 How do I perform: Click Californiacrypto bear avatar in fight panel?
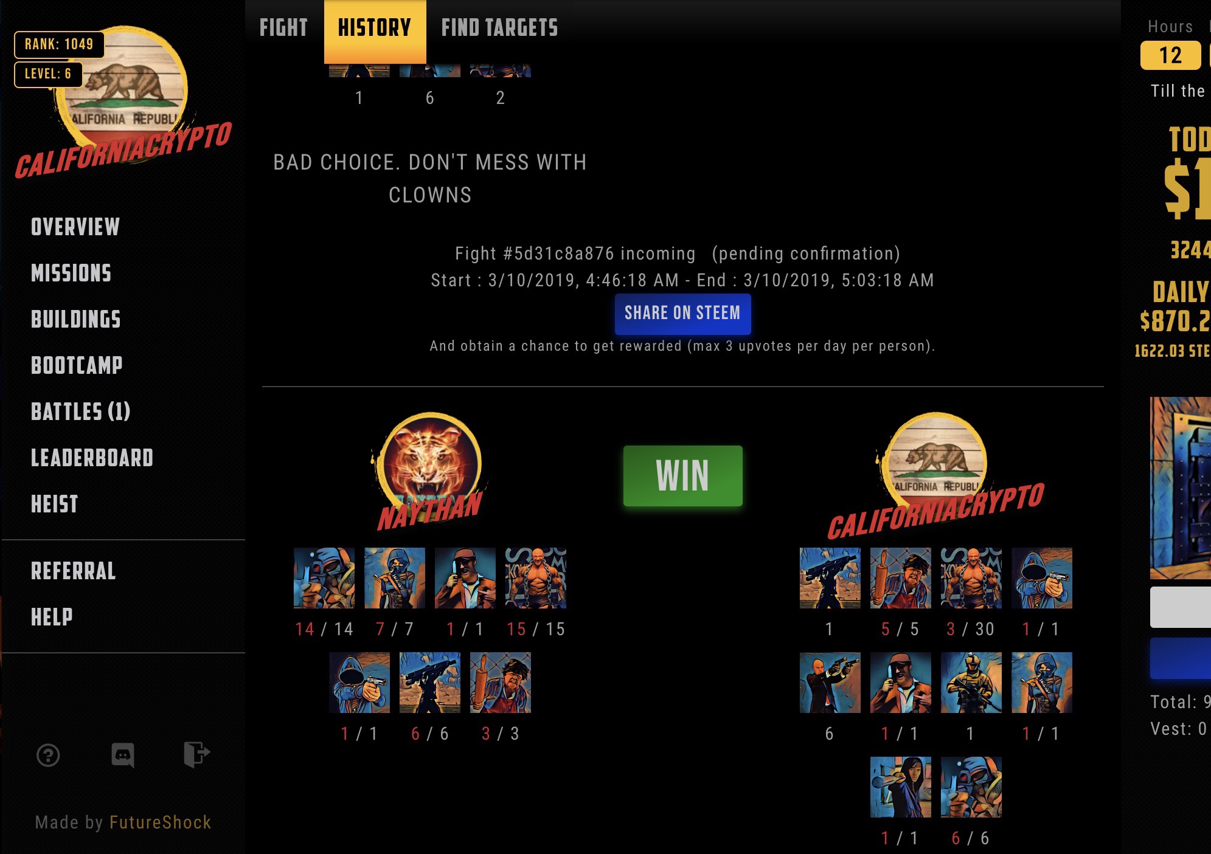(937, 462)
